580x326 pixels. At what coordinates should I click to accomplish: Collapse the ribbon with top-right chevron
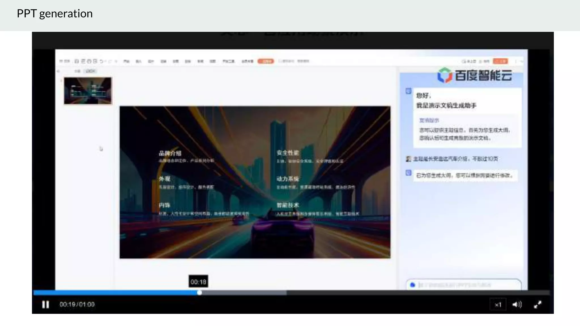tap(522, 61)
